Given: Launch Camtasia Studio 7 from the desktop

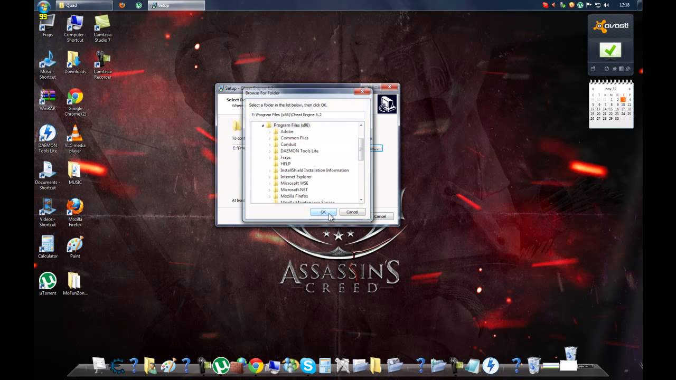Looking at the screenshot, I should (x=102, y=28).
